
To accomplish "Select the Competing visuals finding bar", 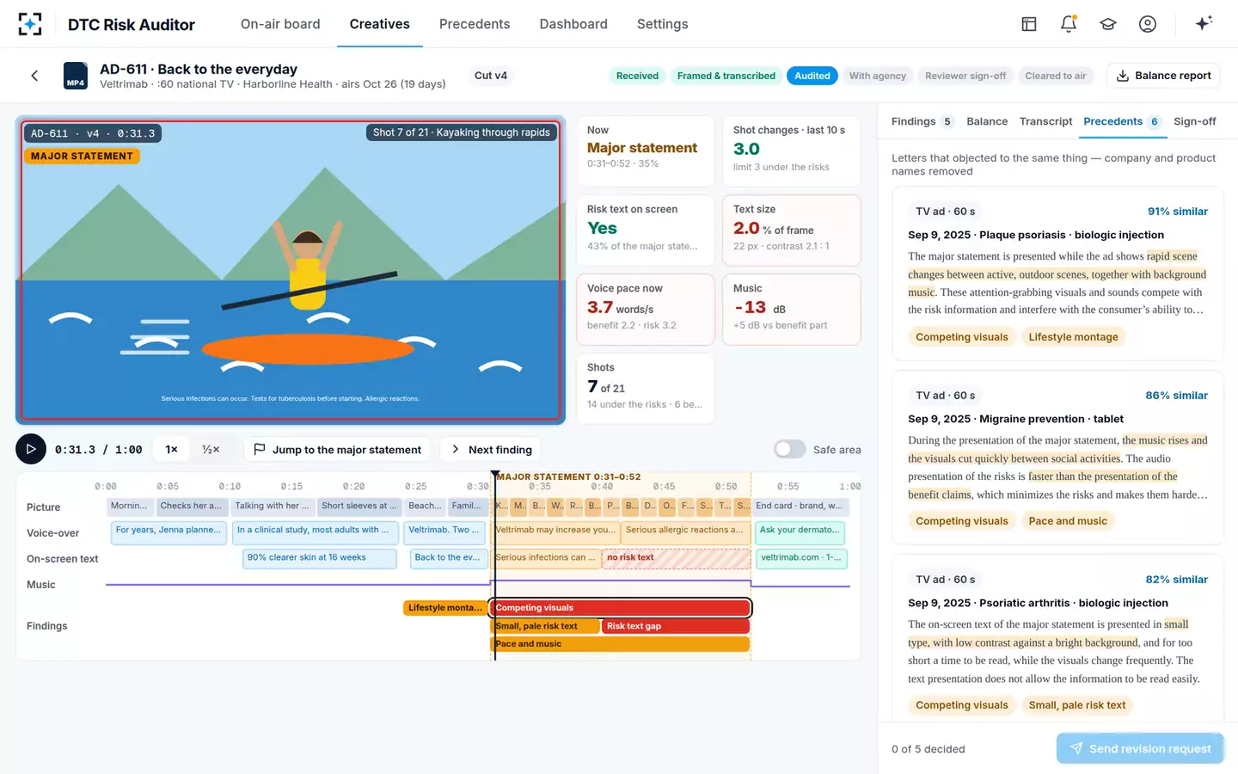I will tap(621, 608).
